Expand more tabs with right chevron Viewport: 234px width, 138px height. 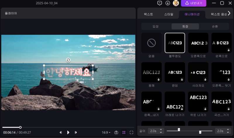pyautogui.click(x=229, y=13)
